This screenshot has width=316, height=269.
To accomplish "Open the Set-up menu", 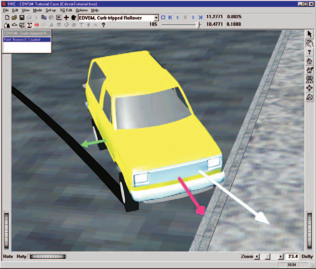I will tap(51, 10).
